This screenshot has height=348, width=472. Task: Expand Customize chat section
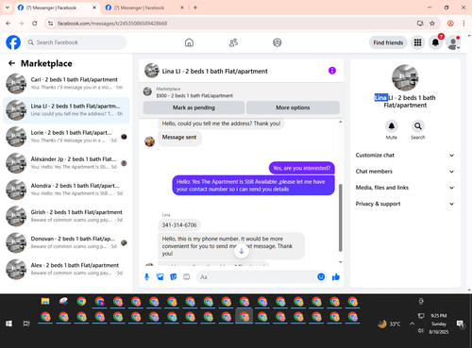(x=405, y=155)
